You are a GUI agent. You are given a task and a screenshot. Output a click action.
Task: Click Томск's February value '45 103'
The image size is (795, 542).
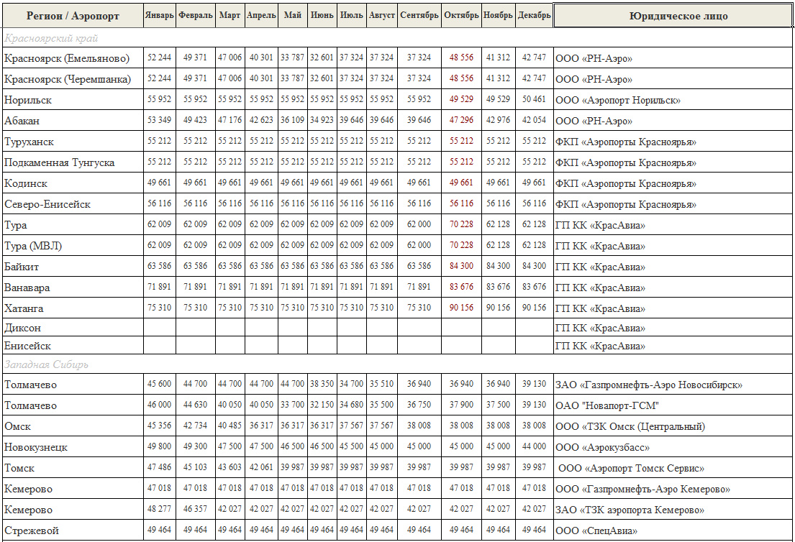pos(195,467)
